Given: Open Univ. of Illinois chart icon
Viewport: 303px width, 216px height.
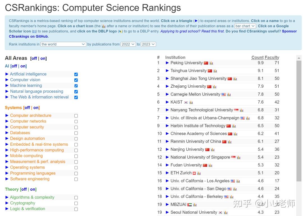Looking at the screenshot, I should click(x=248, y=118).
